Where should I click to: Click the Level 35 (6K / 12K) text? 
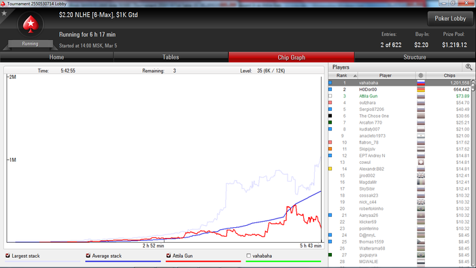pos(262,71)
